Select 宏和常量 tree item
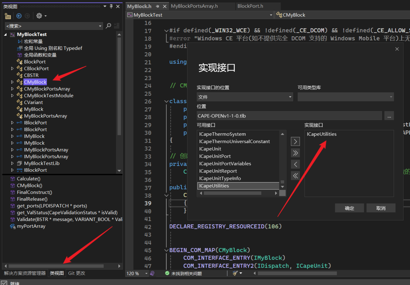410x285 pixels. pos(33,41)
